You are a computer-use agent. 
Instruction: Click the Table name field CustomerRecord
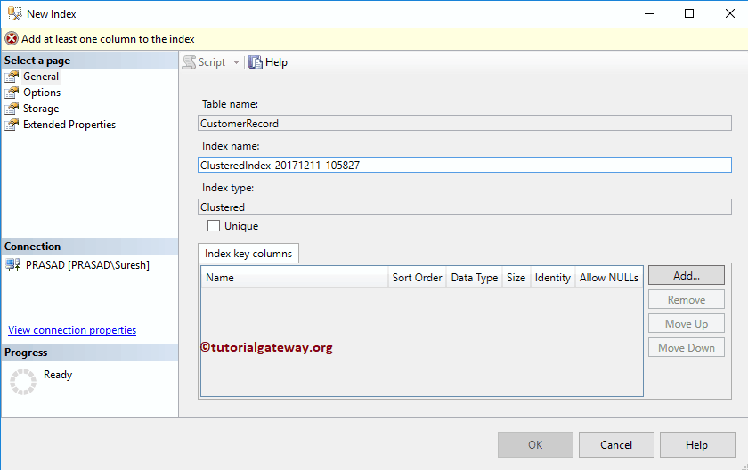(x=465, y=123)
